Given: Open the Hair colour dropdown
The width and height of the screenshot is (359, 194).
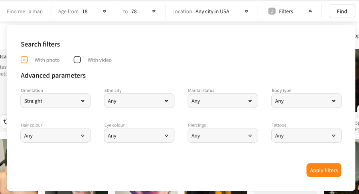Looking at the screenshot, I should [x=55, y=135].
